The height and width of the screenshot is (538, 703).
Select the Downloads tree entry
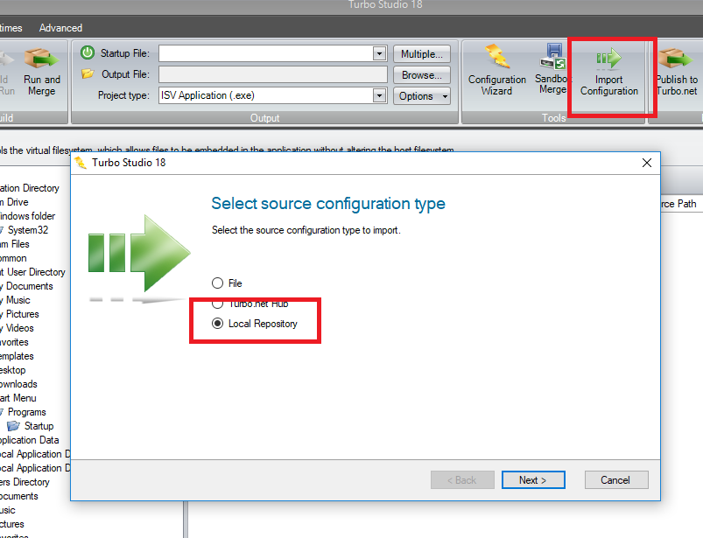pyautogui.click(x=18, y=383)
